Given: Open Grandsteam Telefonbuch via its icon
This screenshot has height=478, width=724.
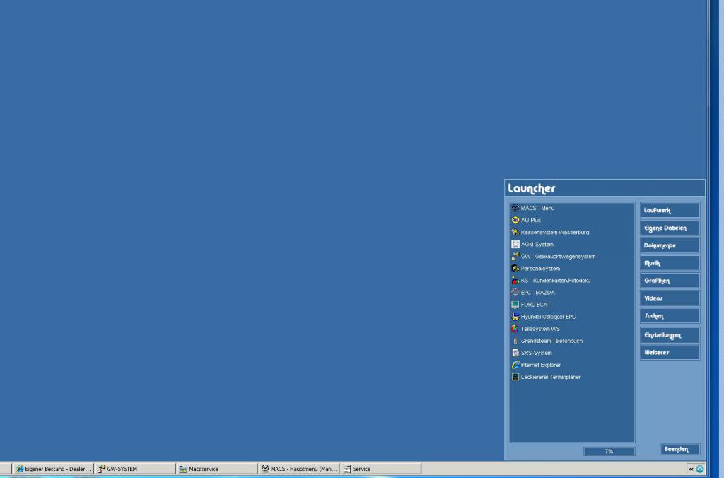Looking at the screenshot, I should (515, 341).
